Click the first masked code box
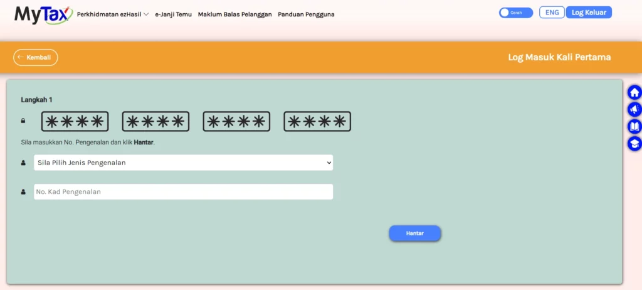The width and height of the screenshot is (642, 290). coord(75,122)
